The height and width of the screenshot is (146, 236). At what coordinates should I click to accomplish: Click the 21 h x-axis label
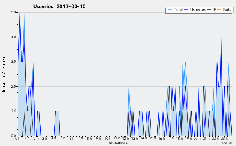(206, 138)
